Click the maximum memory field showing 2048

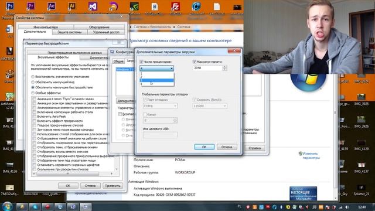207,68
